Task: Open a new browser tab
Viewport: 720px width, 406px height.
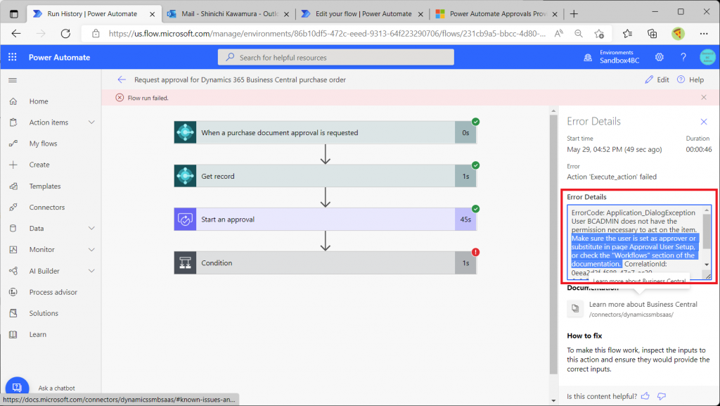Action: (574, 14)
